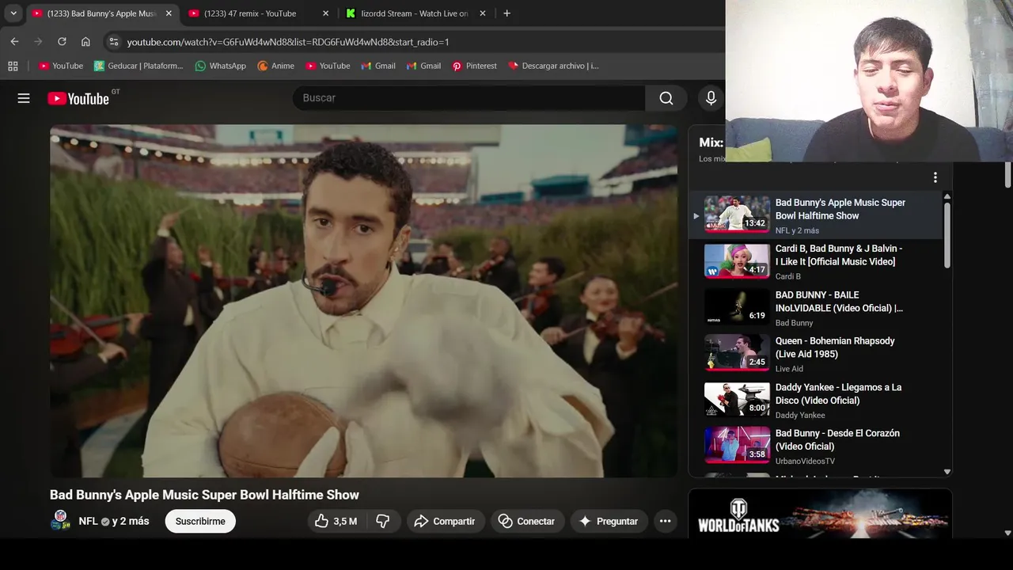
Task: Click the Suscribirme button
Action: 200,521
